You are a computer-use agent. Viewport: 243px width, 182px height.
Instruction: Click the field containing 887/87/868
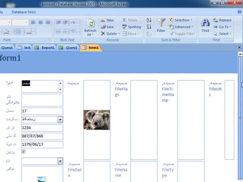42,136
